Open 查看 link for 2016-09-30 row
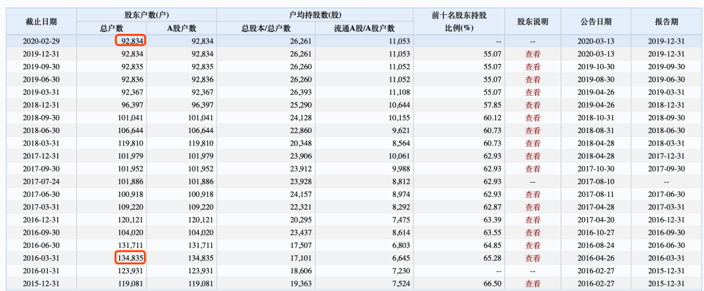Screen dimensions: 704x291 pyautogui.click(x=533, y=233)
